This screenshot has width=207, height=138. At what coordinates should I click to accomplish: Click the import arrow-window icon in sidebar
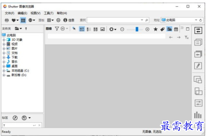tap(198, 54)
